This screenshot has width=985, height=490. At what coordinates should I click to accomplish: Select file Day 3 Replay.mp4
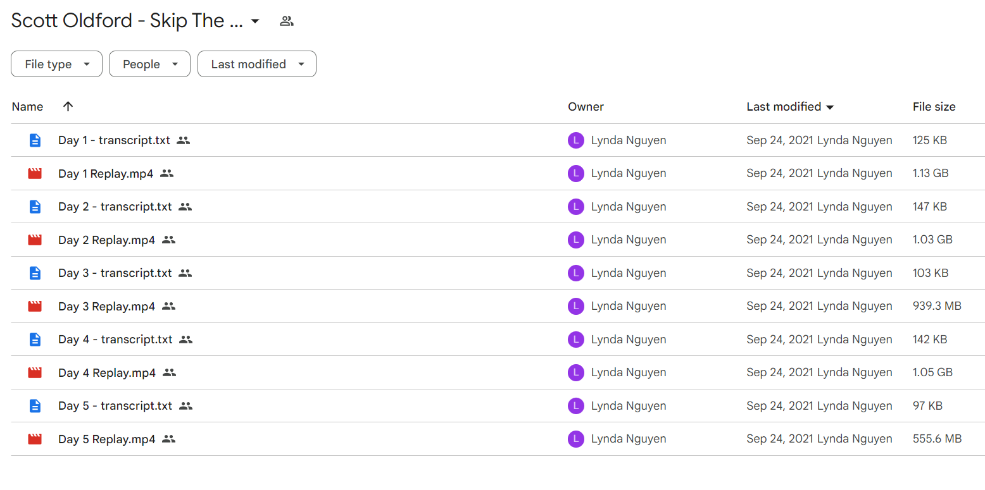106,306
